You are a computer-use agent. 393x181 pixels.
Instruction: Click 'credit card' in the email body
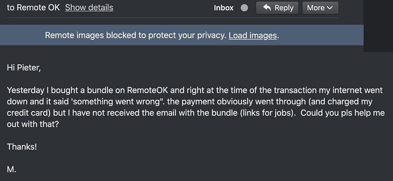pyautogui.click(x=27, y=113)
